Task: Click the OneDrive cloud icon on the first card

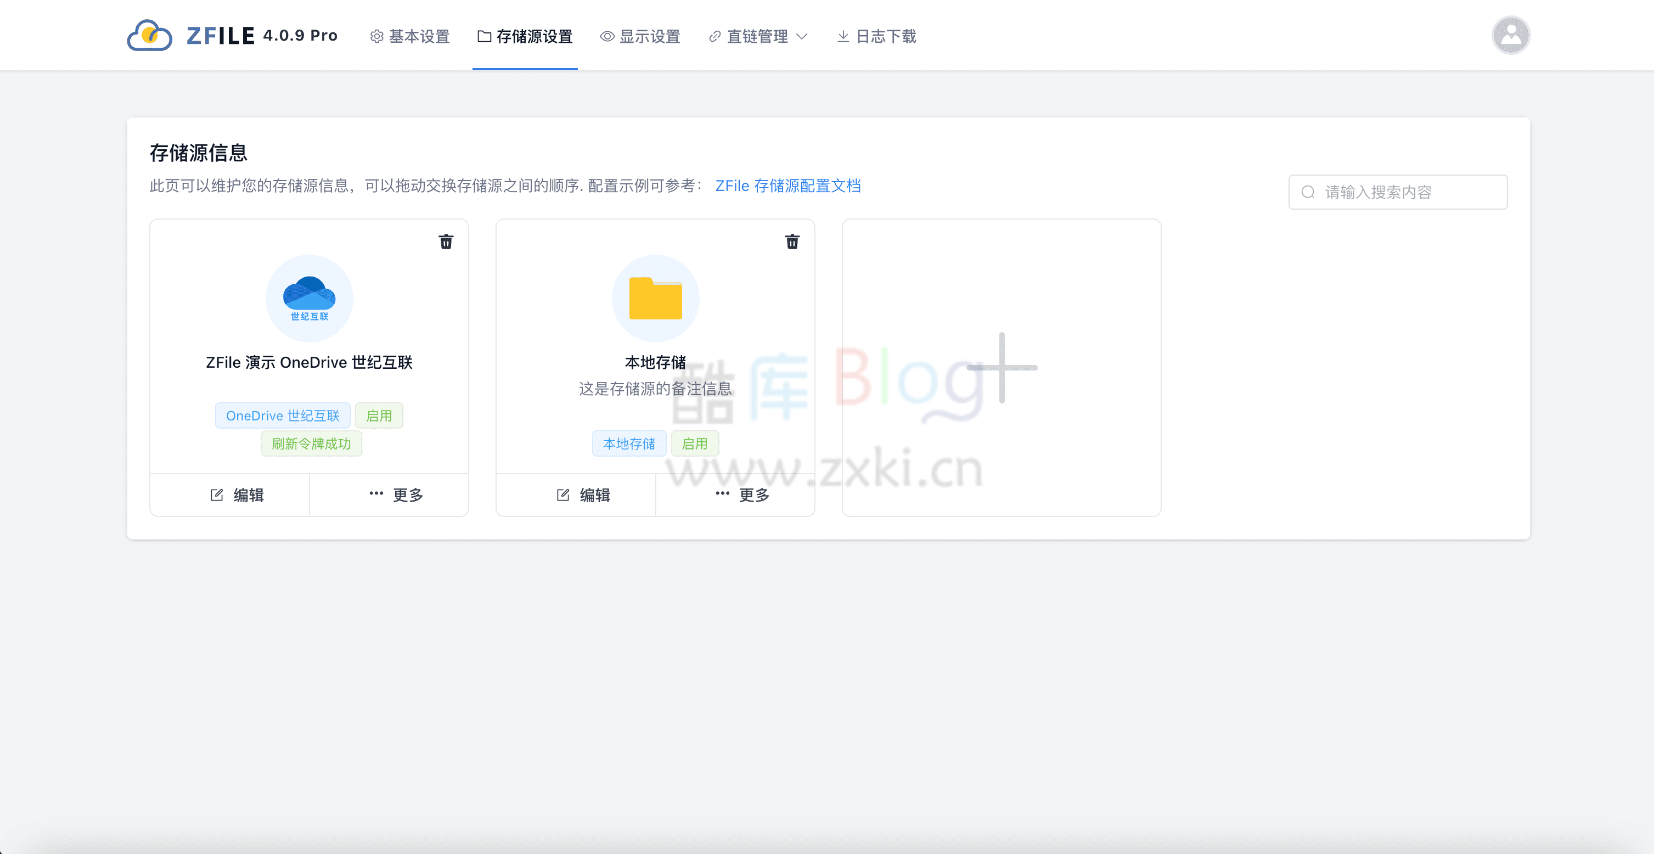Action: coord(309,297)
